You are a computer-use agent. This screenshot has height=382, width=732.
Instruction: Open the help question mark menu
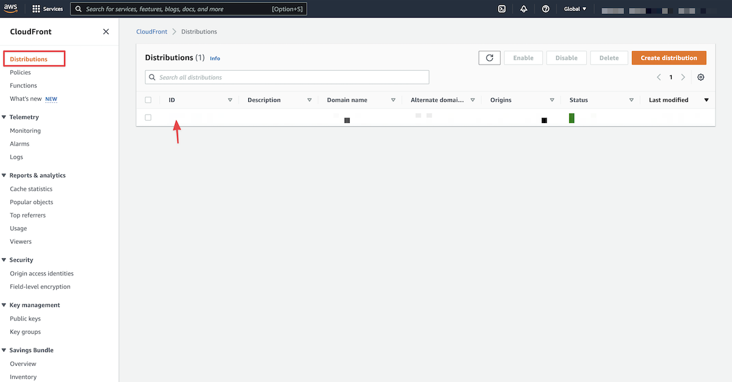tap(545, 9)
